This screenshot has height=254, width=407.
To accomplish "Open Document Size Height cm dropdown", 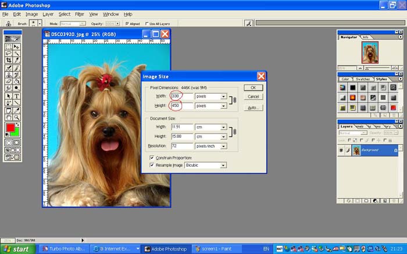I will (x=223, y=137).
